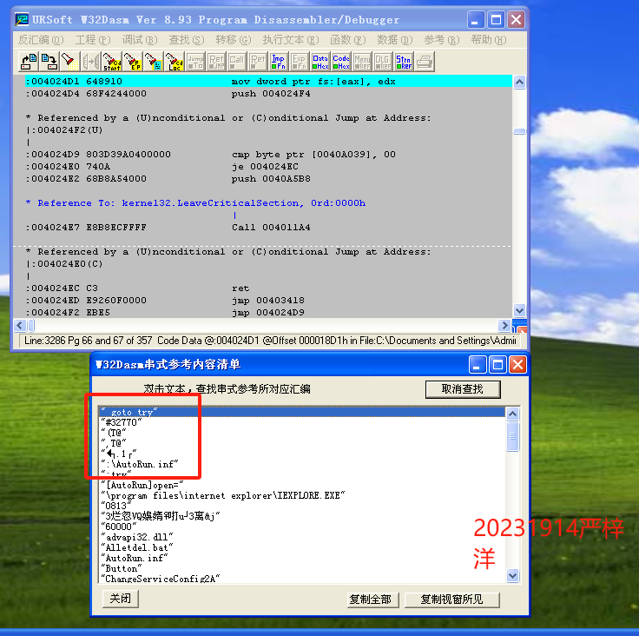Click the Ret JMP toolbar icon

[x=216, y=62]
